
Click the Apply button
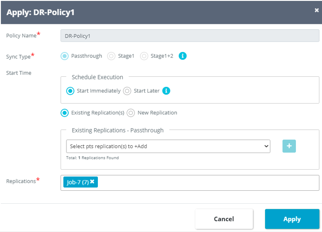[292, 219]
